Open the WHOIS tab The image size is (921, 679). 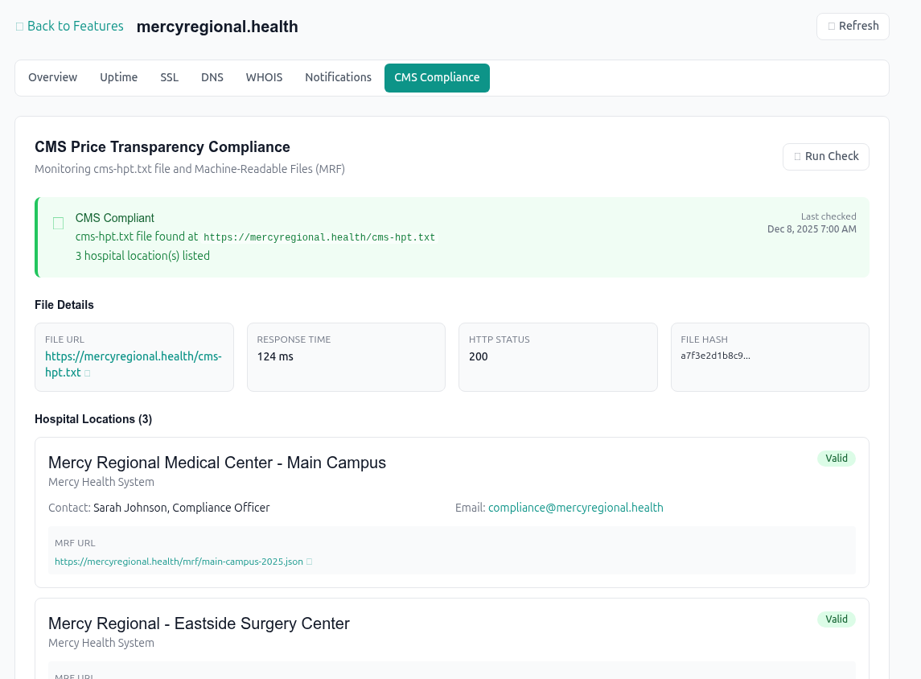[x=264, y=77]
